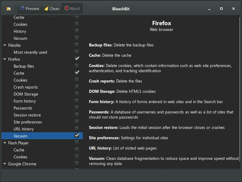Maximize the BleachBit window

pyautogui.click(x=221, y=8)
